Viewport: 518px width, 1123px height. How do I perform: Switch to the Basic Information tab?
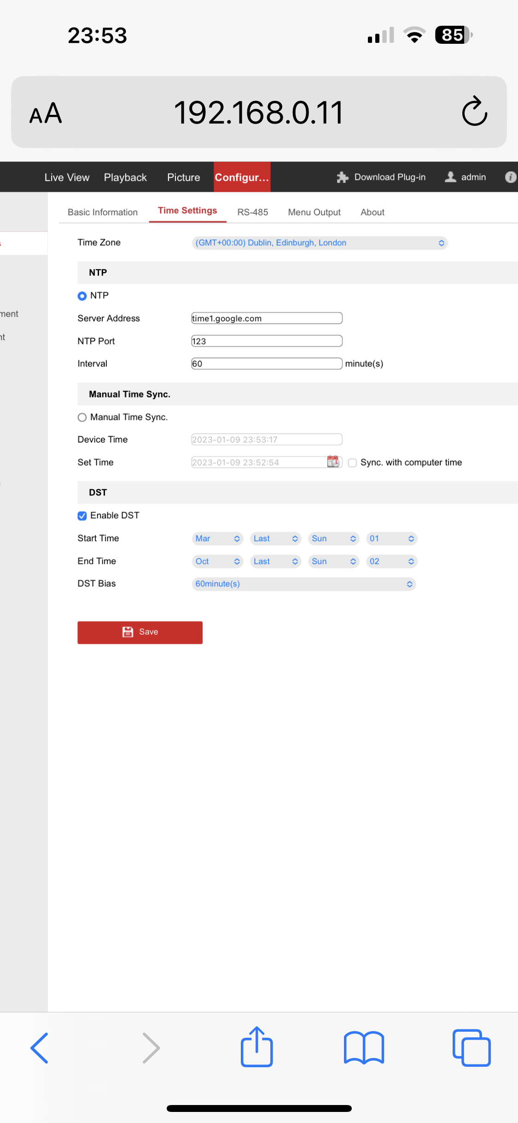pyautogui.click(x=103, y=212)
